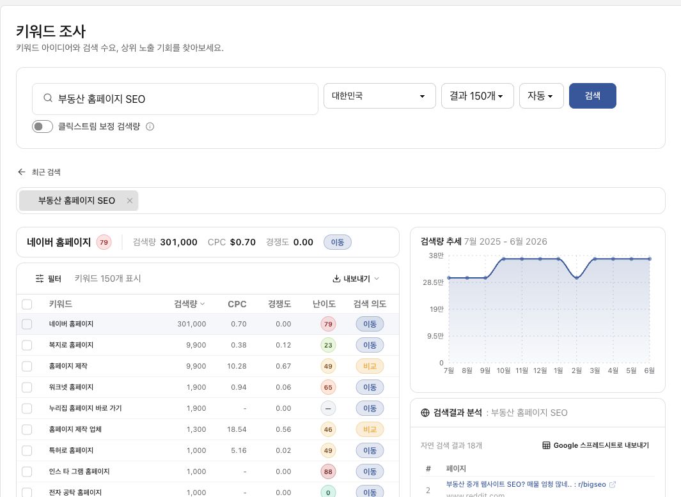
Task: Open the 자동 mode dropdown
Action: [x=541, y=96]
